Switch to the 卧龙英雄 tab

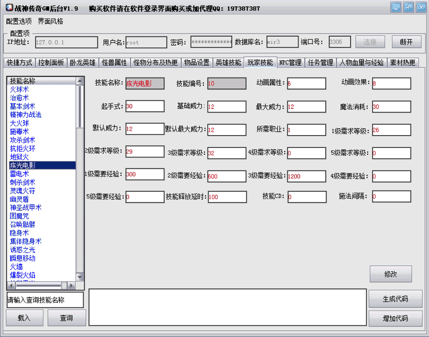pos(83,63)
